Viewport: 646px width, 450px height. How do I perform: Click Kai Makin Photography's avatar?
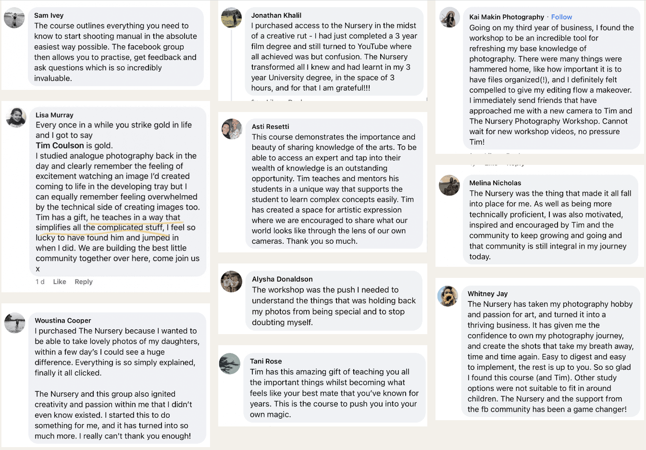pyautogui.click(x=450, y=18)
